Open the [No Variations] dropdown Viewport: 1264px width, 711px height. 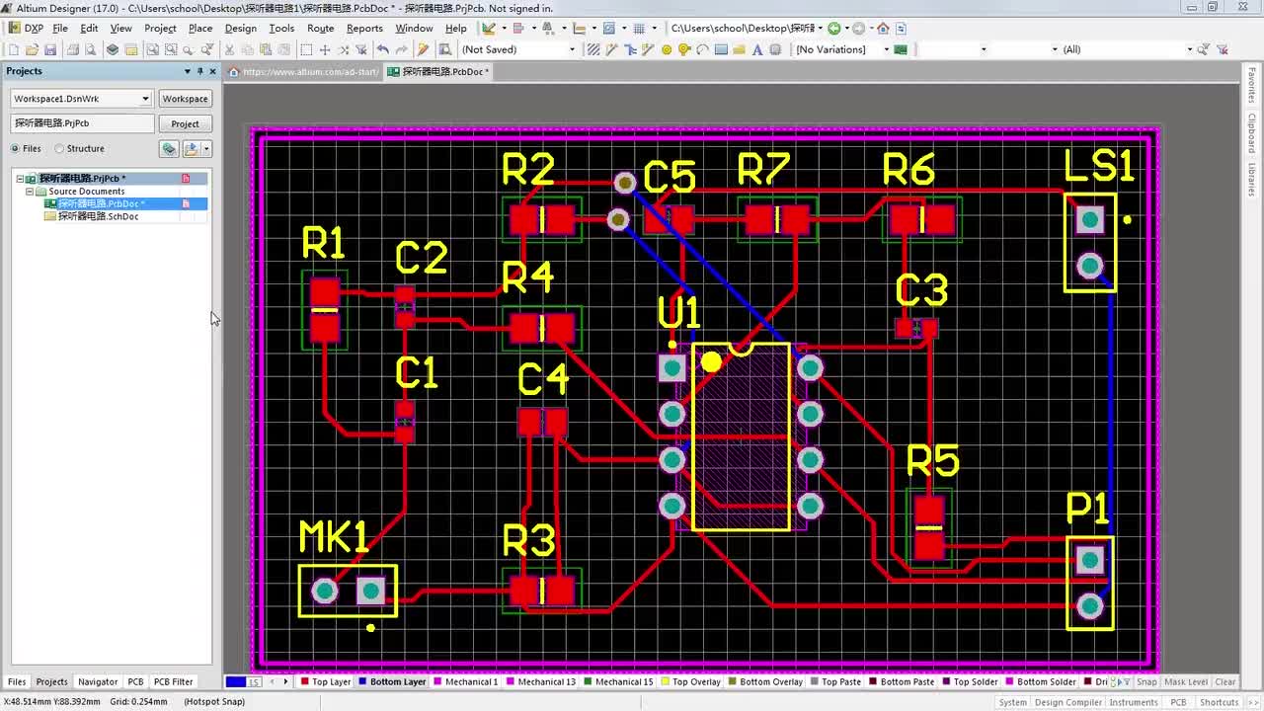(x=886, y=49)
